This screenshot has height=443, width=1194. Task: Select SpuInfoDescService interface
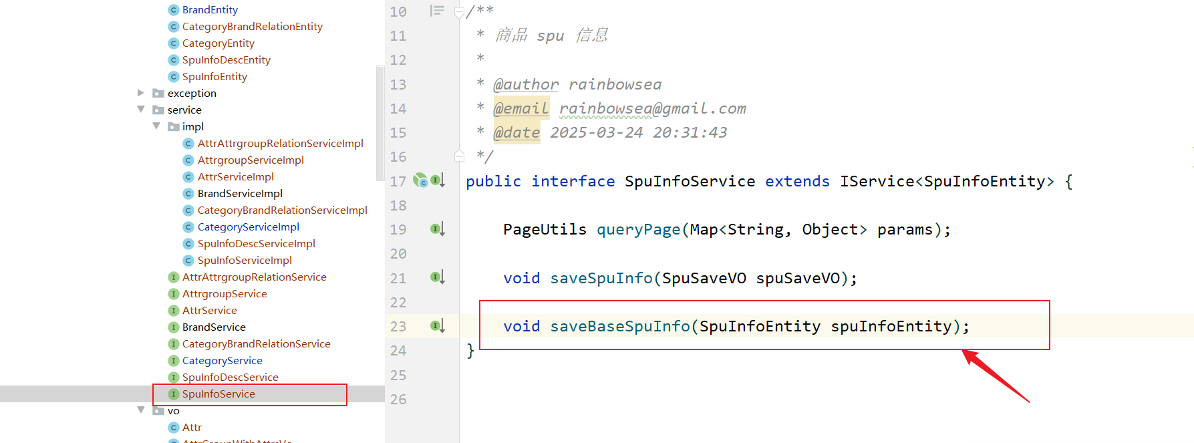[231, 378]
